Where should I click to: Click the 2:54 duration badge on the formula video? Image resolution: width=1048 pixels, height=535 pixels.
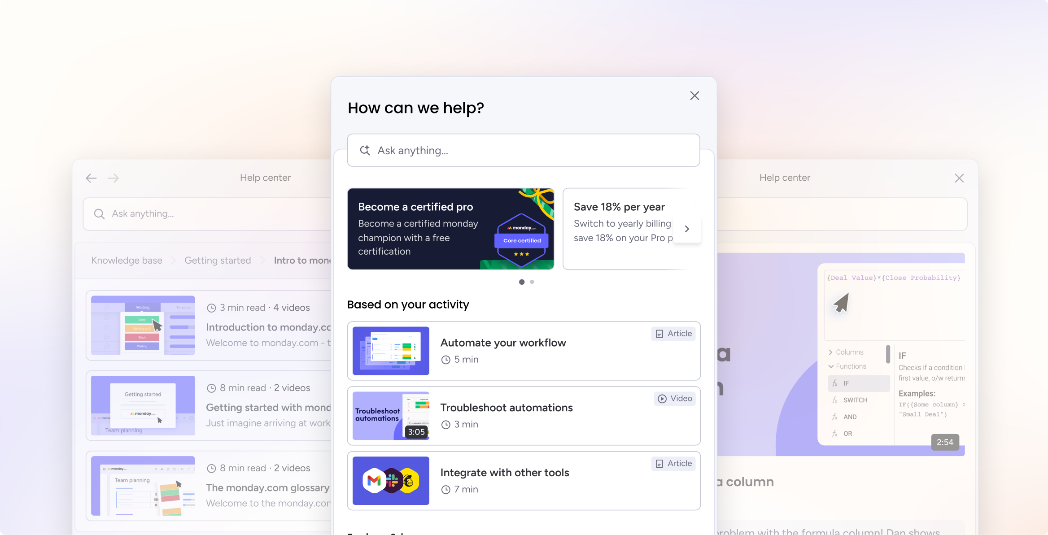click(945, 442)
